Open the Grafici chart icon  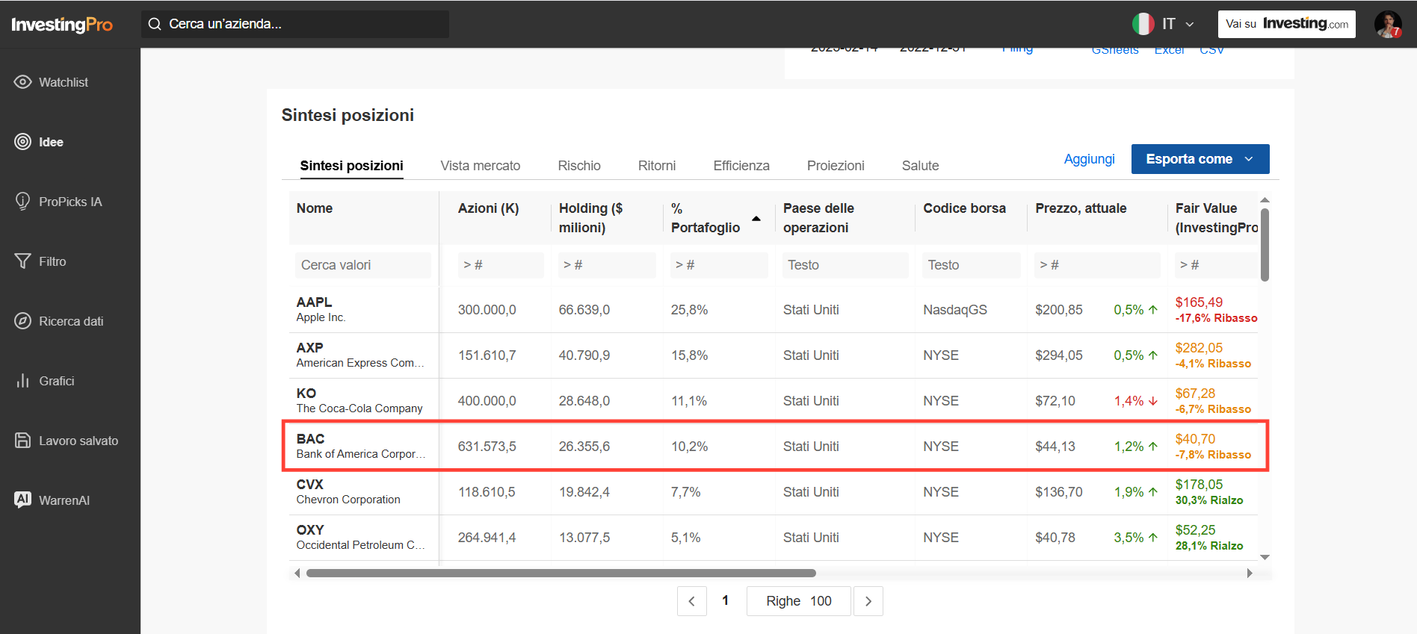click(23, 381)
